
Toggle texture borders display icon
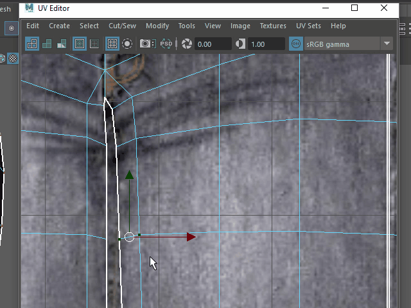click(80, 44)
